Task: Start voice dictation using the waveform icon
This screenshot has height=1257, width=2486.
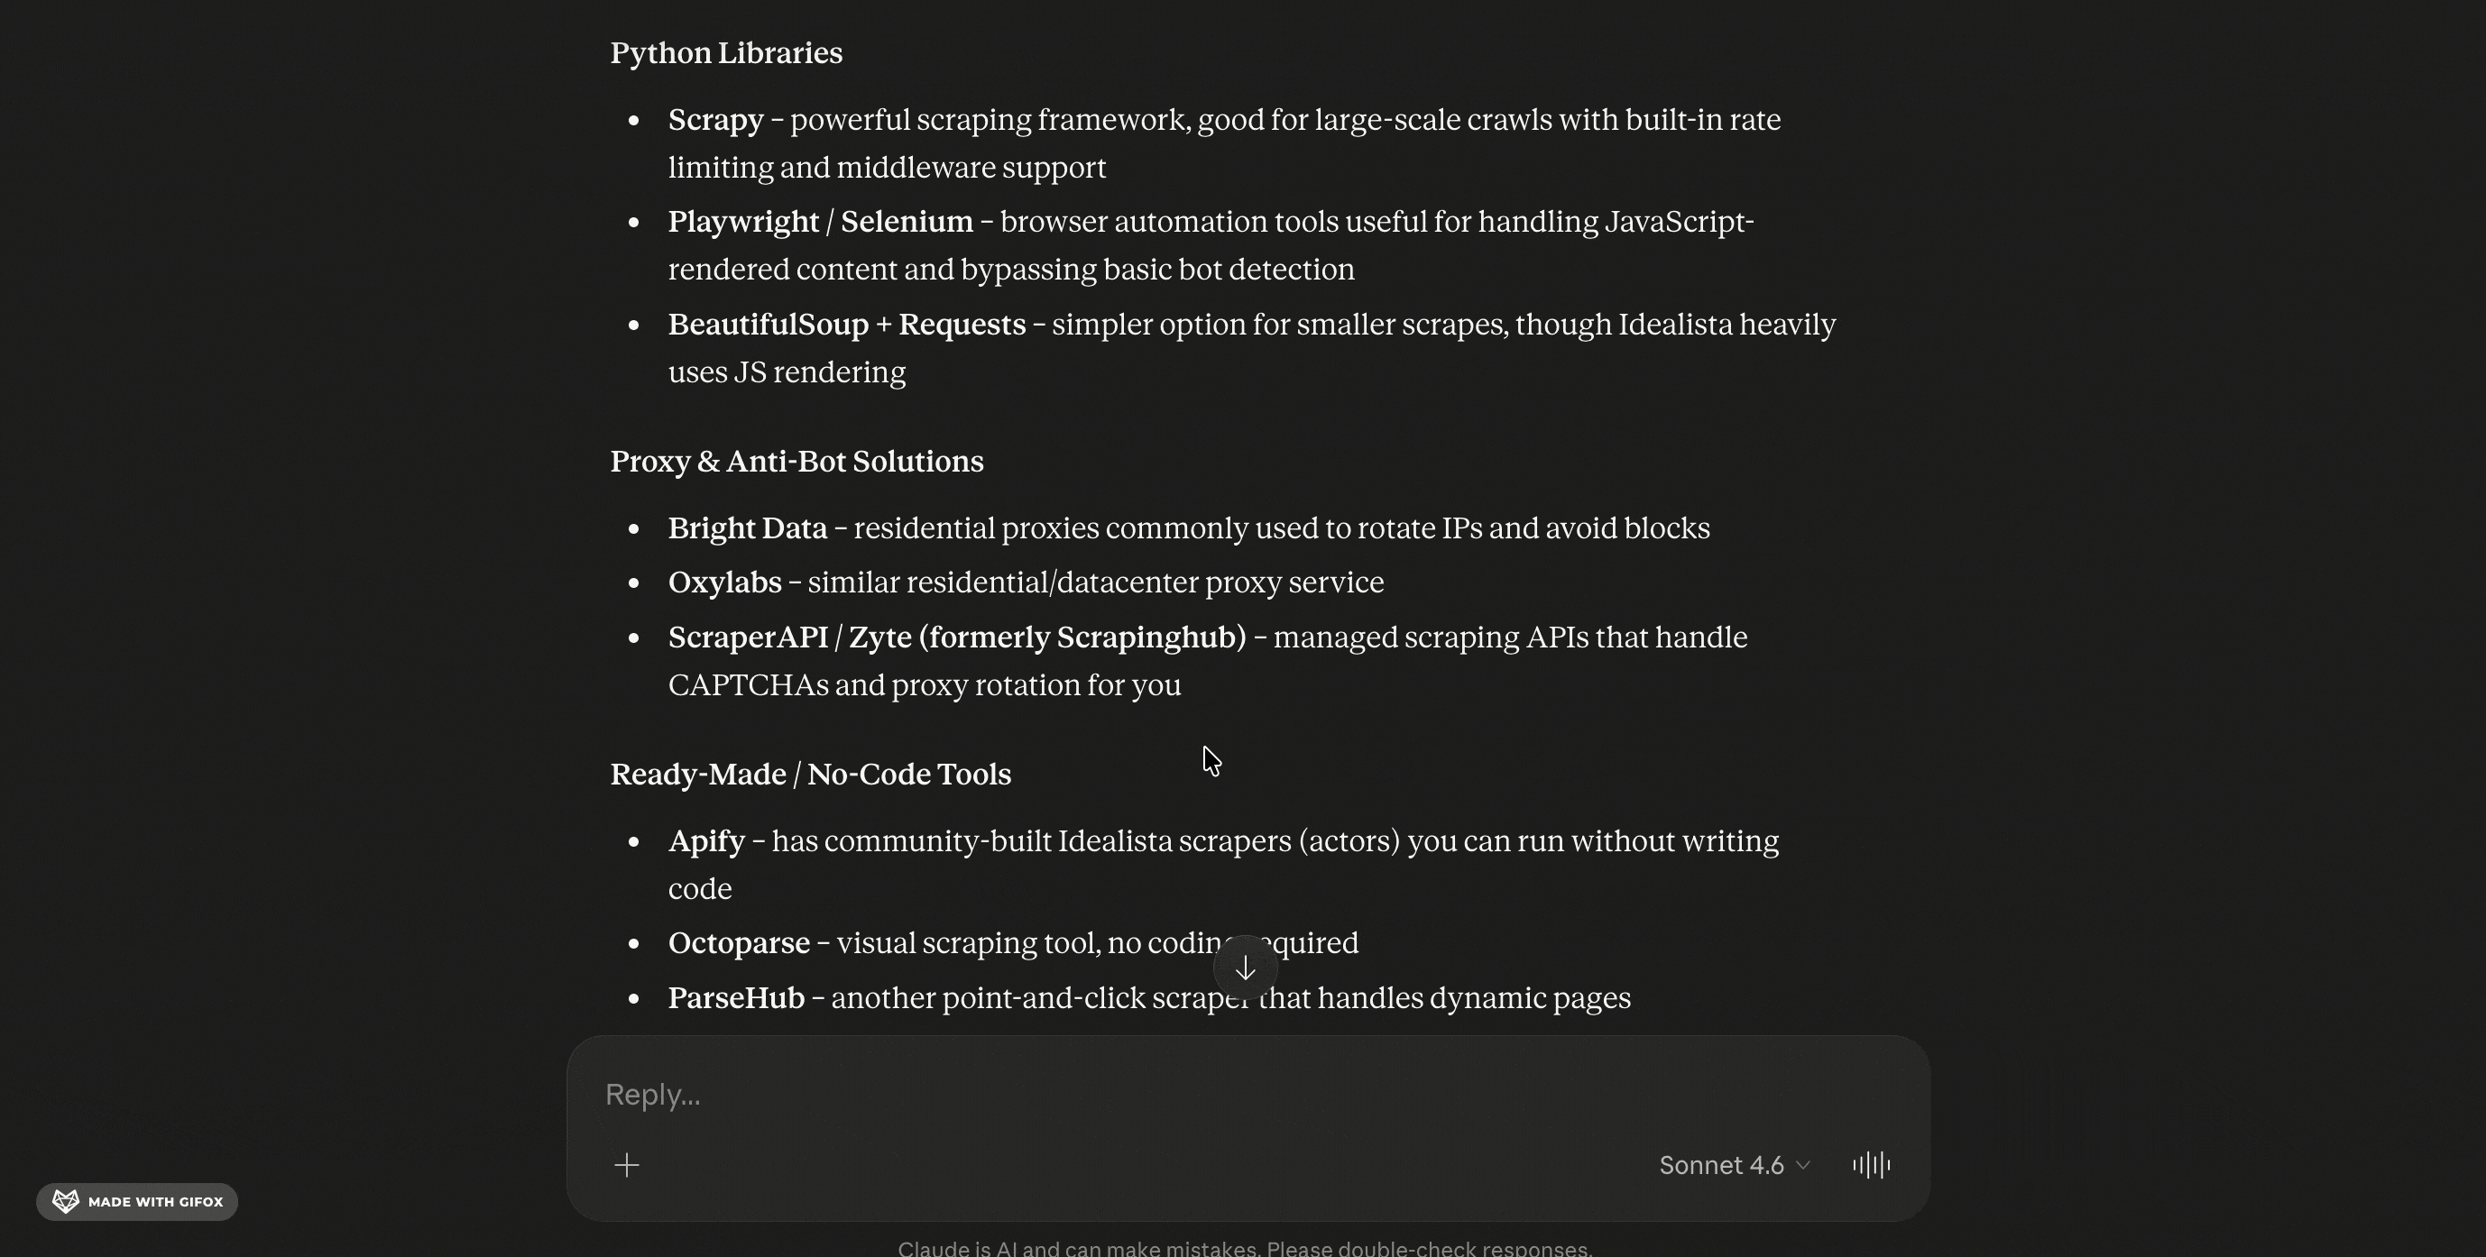Action: click(x=1870, y=1165)
